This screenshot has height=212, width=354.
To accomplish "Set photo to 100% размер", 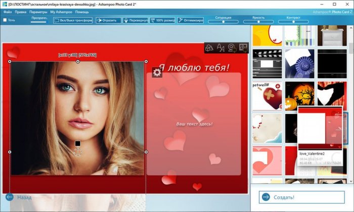I will point(162,20).
